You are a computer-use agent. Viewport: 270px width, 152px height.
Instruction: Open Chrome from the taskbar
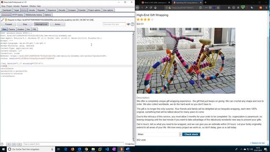(86, 149)
